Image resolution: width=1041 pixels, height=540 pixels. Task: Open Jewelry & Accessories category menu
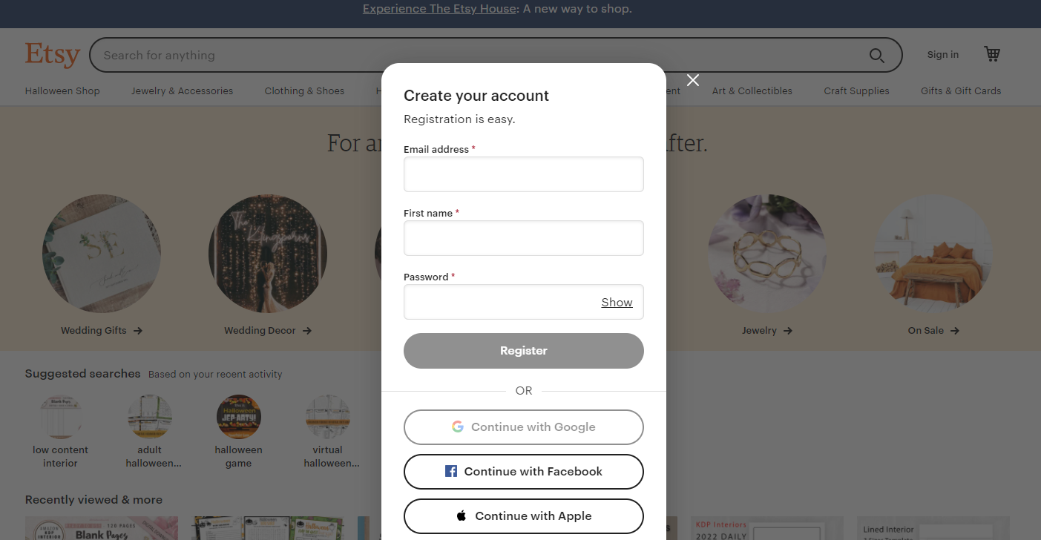(182, 90)
